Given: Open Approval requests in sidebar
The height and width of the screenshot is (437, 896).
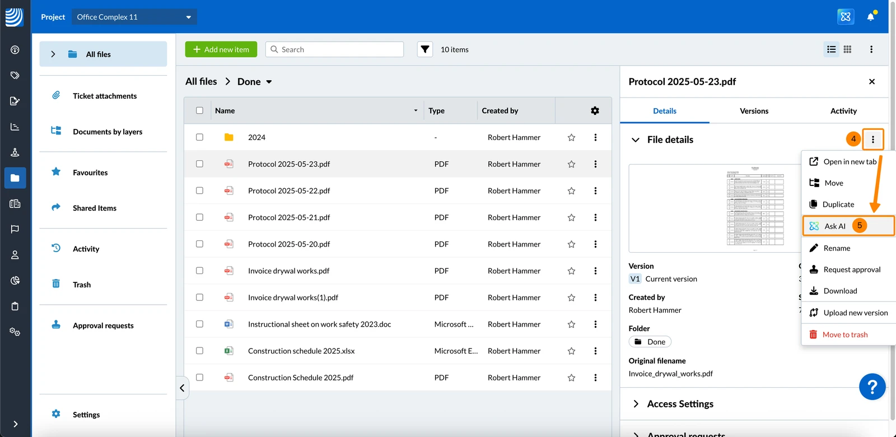Looking at the screenshot, I should 103,326.
